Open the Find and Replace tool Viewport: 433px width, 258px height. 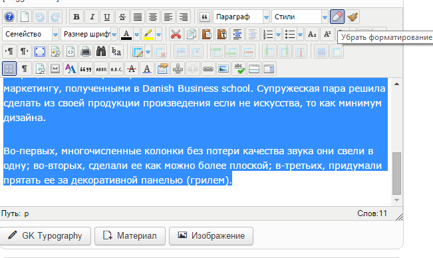coord(116,52)
